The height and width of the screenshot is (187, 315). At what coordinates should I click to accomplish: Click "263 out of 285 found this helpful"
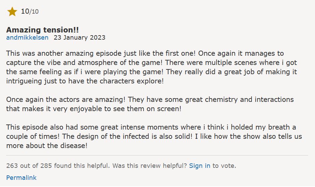[x=58, y=166]
